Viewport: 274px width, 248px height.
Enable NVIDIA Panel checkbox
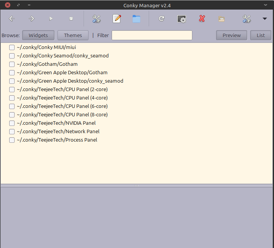12,123
